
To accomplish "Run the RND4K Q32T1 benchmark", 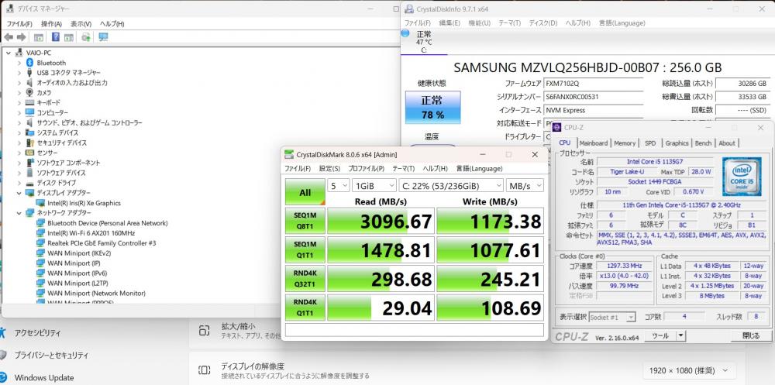I will click(x=305, y=279).
